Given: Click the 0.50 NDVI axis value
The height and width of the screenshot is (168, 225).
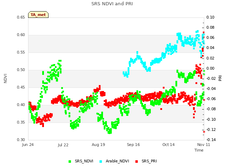Looking at the screenshot, I should point(21,70).
